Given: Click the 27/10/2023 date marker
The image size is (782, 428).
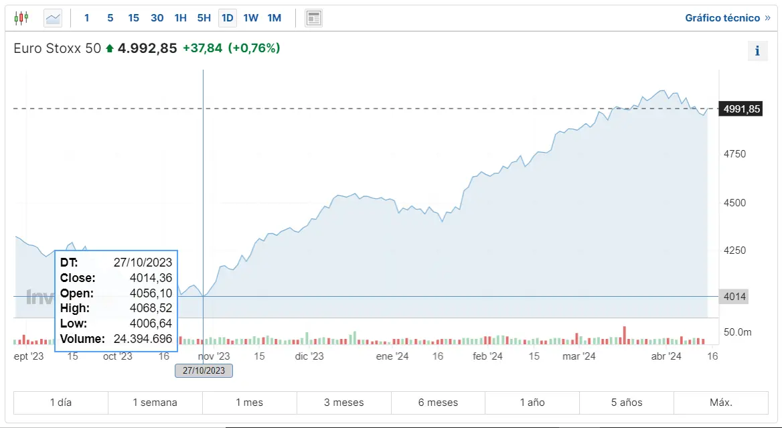Looking at the screenshot, I should [204, 370].
